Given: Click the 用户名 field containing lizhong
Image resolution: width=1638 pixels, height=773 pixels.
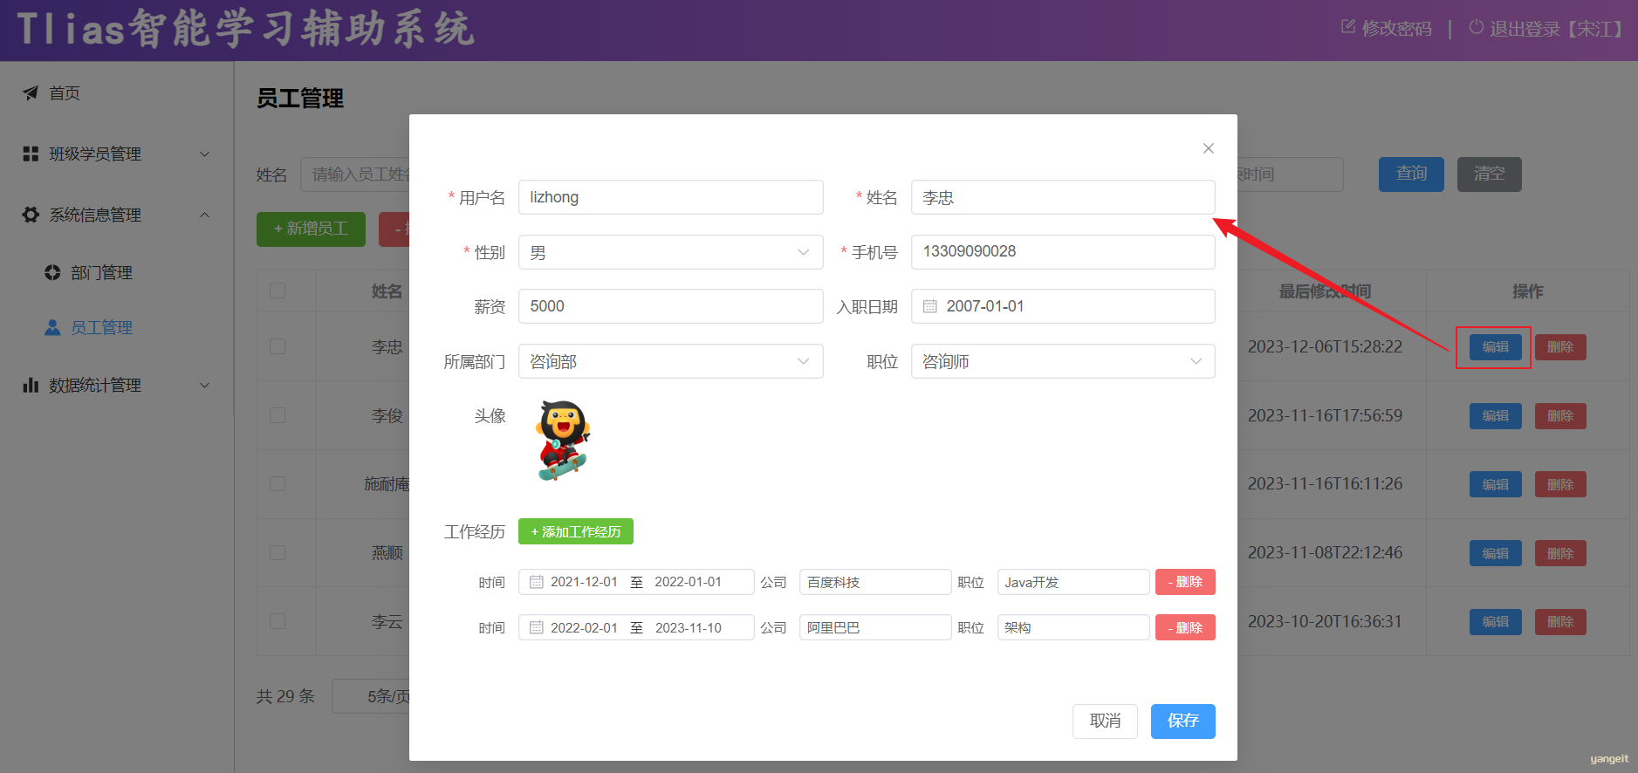Looking at the screenshot, I should [x=670, y=197].
